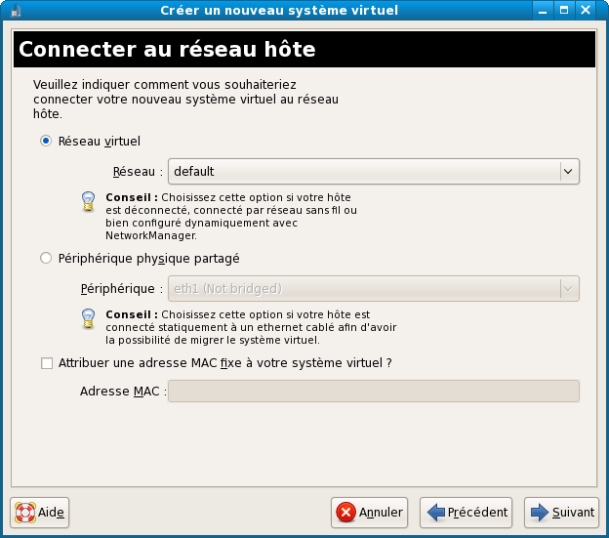
Task: Go back with the Précédent button
Action: [467, 513]
